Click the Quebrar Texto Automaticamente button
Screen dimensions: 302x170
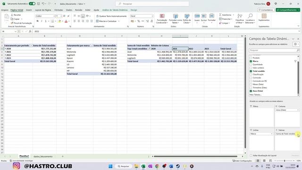111,16
